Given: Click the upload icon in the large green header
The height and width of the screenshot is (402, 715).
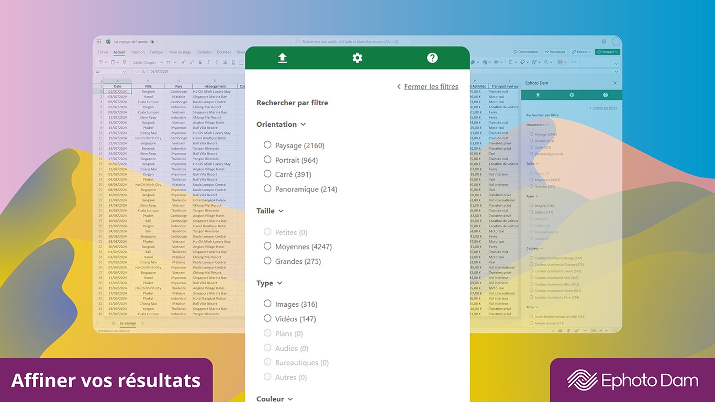Looking at the screenshot, I should point(282,58).
